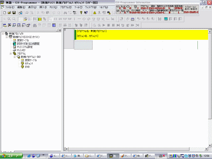212x159 pixels.
Task: Click the binoculars icon in bottom toolbar
Action: 35,25
